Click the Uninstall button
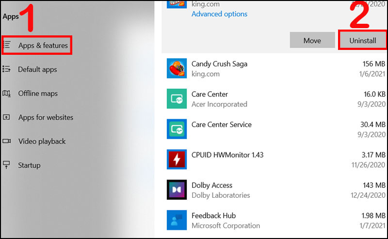 coord(362,40)
